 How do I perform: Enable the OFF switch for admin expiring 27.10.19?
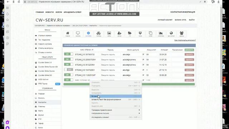point(69,70)
